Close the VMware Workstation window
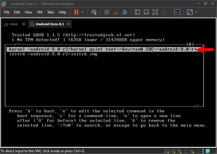This screenshot has width=217, height=154. pyautogui.click(x=213, y=4)
